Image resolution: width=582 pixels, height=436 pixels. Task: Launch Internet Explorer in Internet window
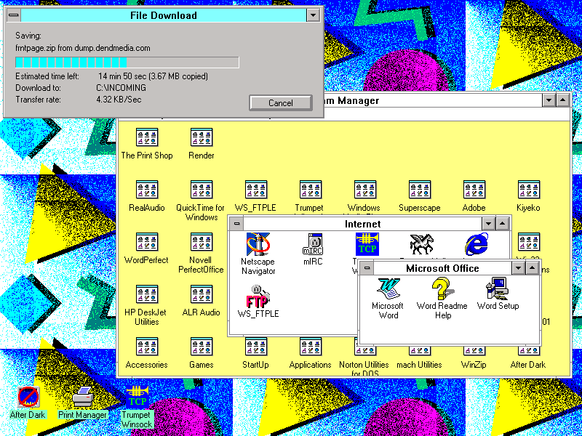477,244
